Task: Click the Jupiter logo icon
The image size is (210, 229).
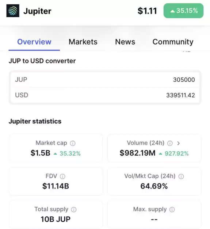Action: click(x=13, y=11)
